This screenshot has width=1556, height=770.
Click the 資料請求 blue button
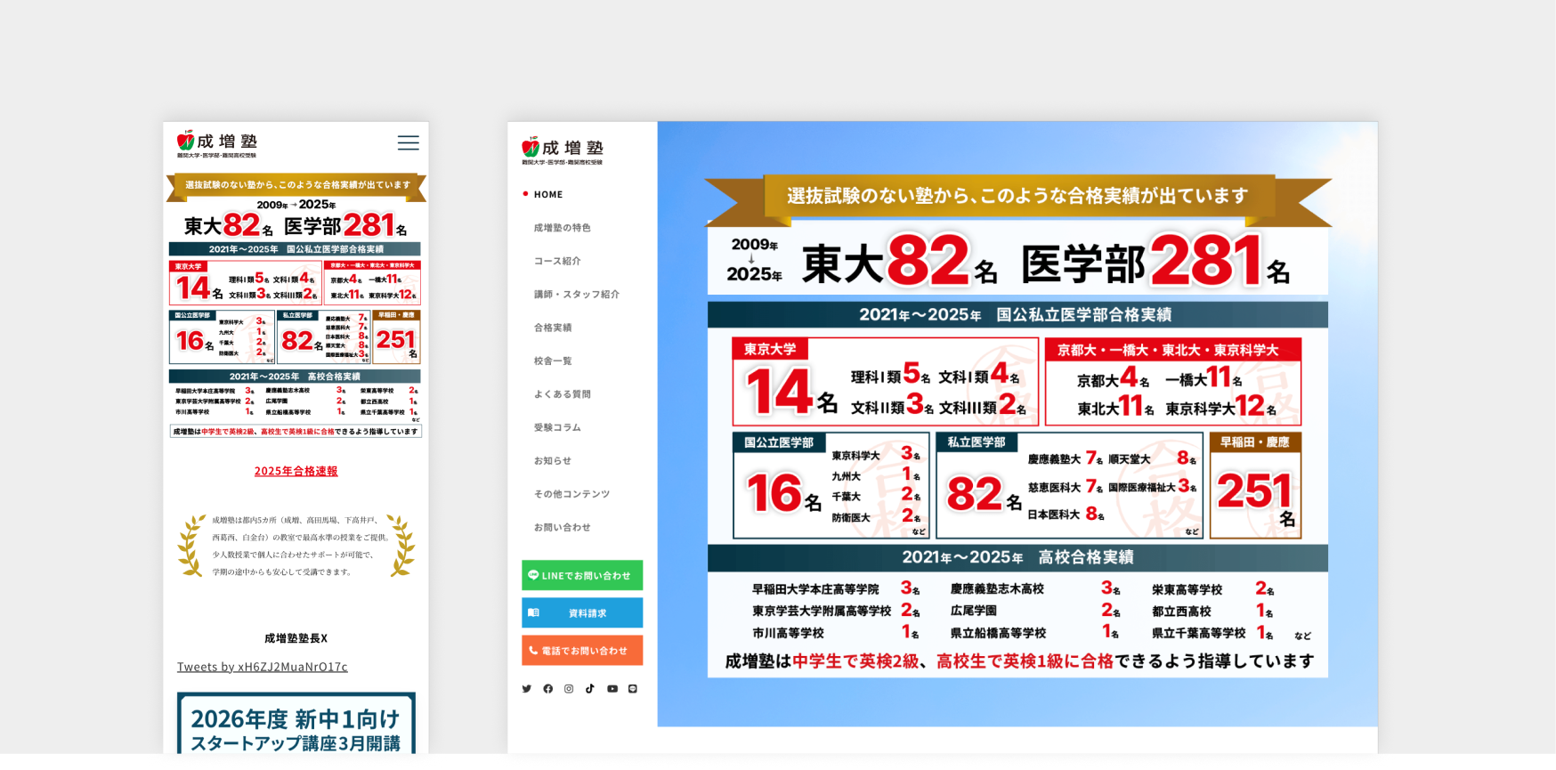582,612
